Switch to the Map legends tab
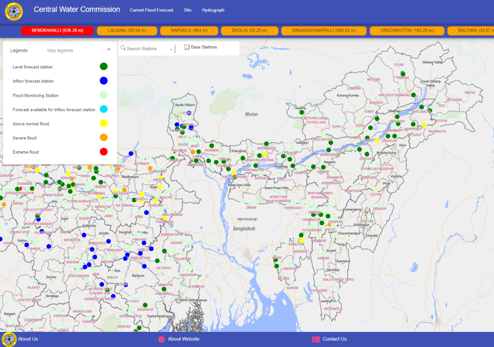The width and height of the screenshot is (494, 347). click(x=60, y=51)
